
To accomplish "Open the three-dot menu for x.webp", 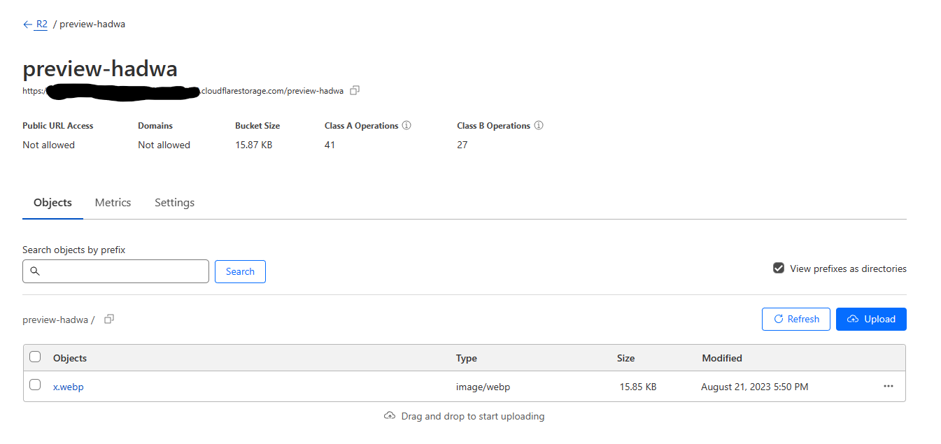I will [889, 386].
